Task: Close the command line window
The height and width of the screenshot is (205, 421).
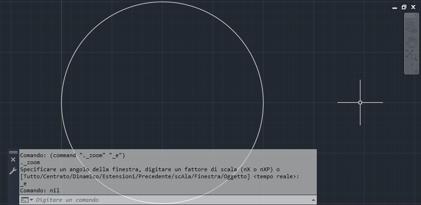Action: point(13,159)
